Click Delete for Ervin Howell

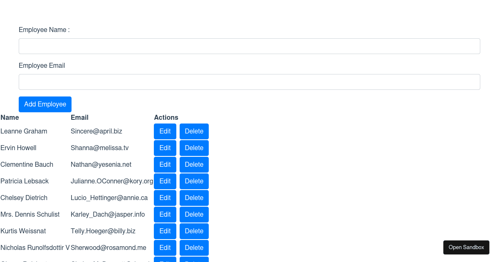pos(194,148)
